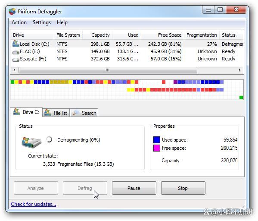This screenshot has height=221, width=258.
Task: Click the File list tab icon
Action: 48,113
